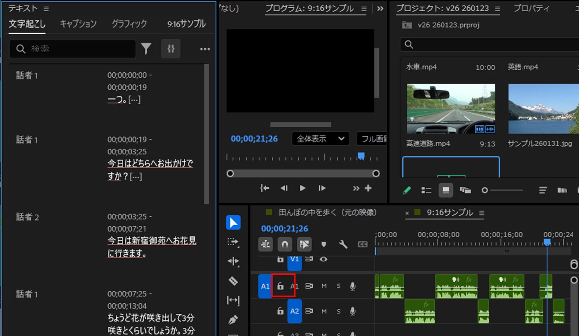The image size is (579, 336).
Task: Switch to キャプション tab
Action: coord(78,24)
